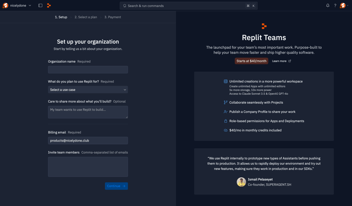Click the large Replit Teams logo icon
The width and height of the screenshot is (352, 206).
[x=264, y=26]
